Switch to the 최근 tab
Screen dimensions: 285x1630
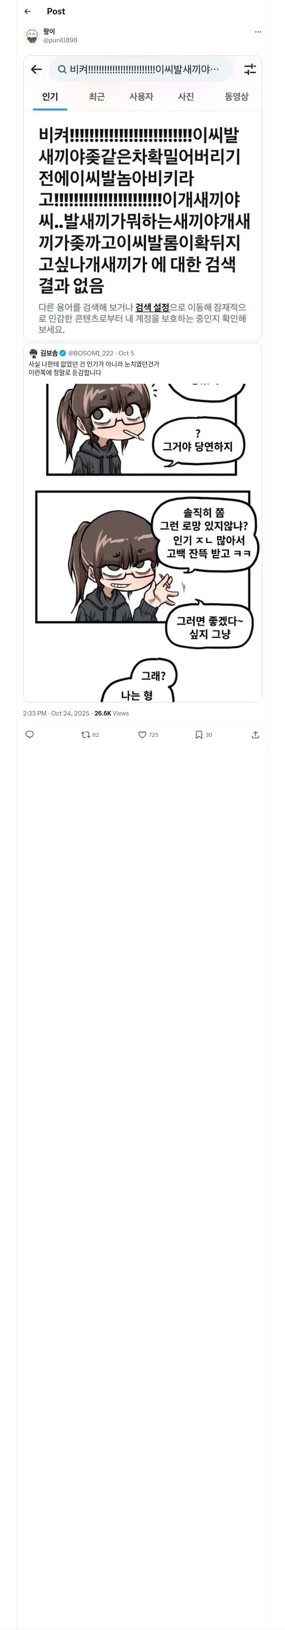tap(97, 97)
